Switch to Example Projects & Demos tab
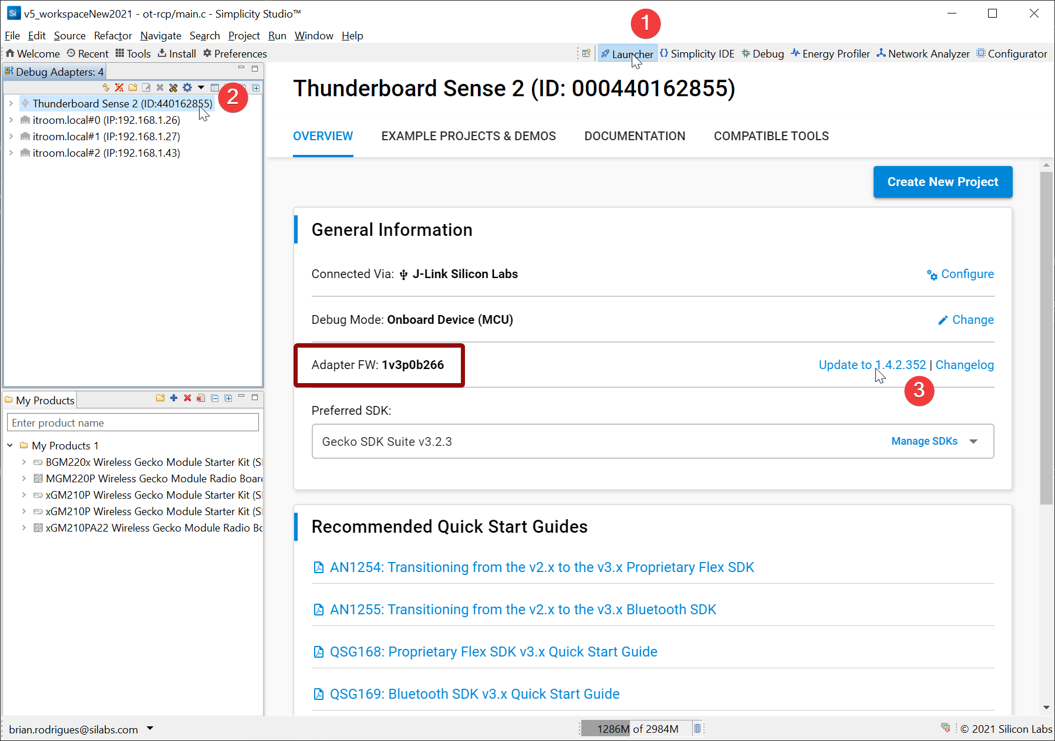The width and height of the screenshot is (1055, 741). (x=468, y=136)
